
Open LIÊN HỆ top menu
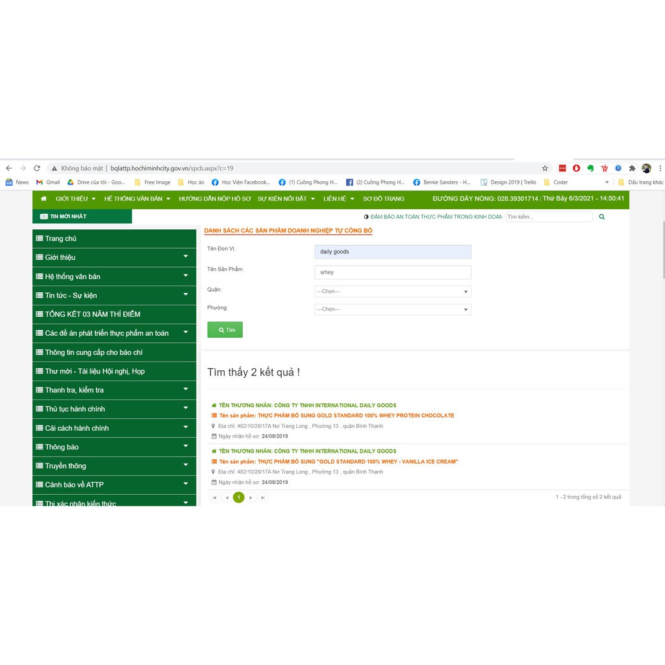[x=338, y=199]
